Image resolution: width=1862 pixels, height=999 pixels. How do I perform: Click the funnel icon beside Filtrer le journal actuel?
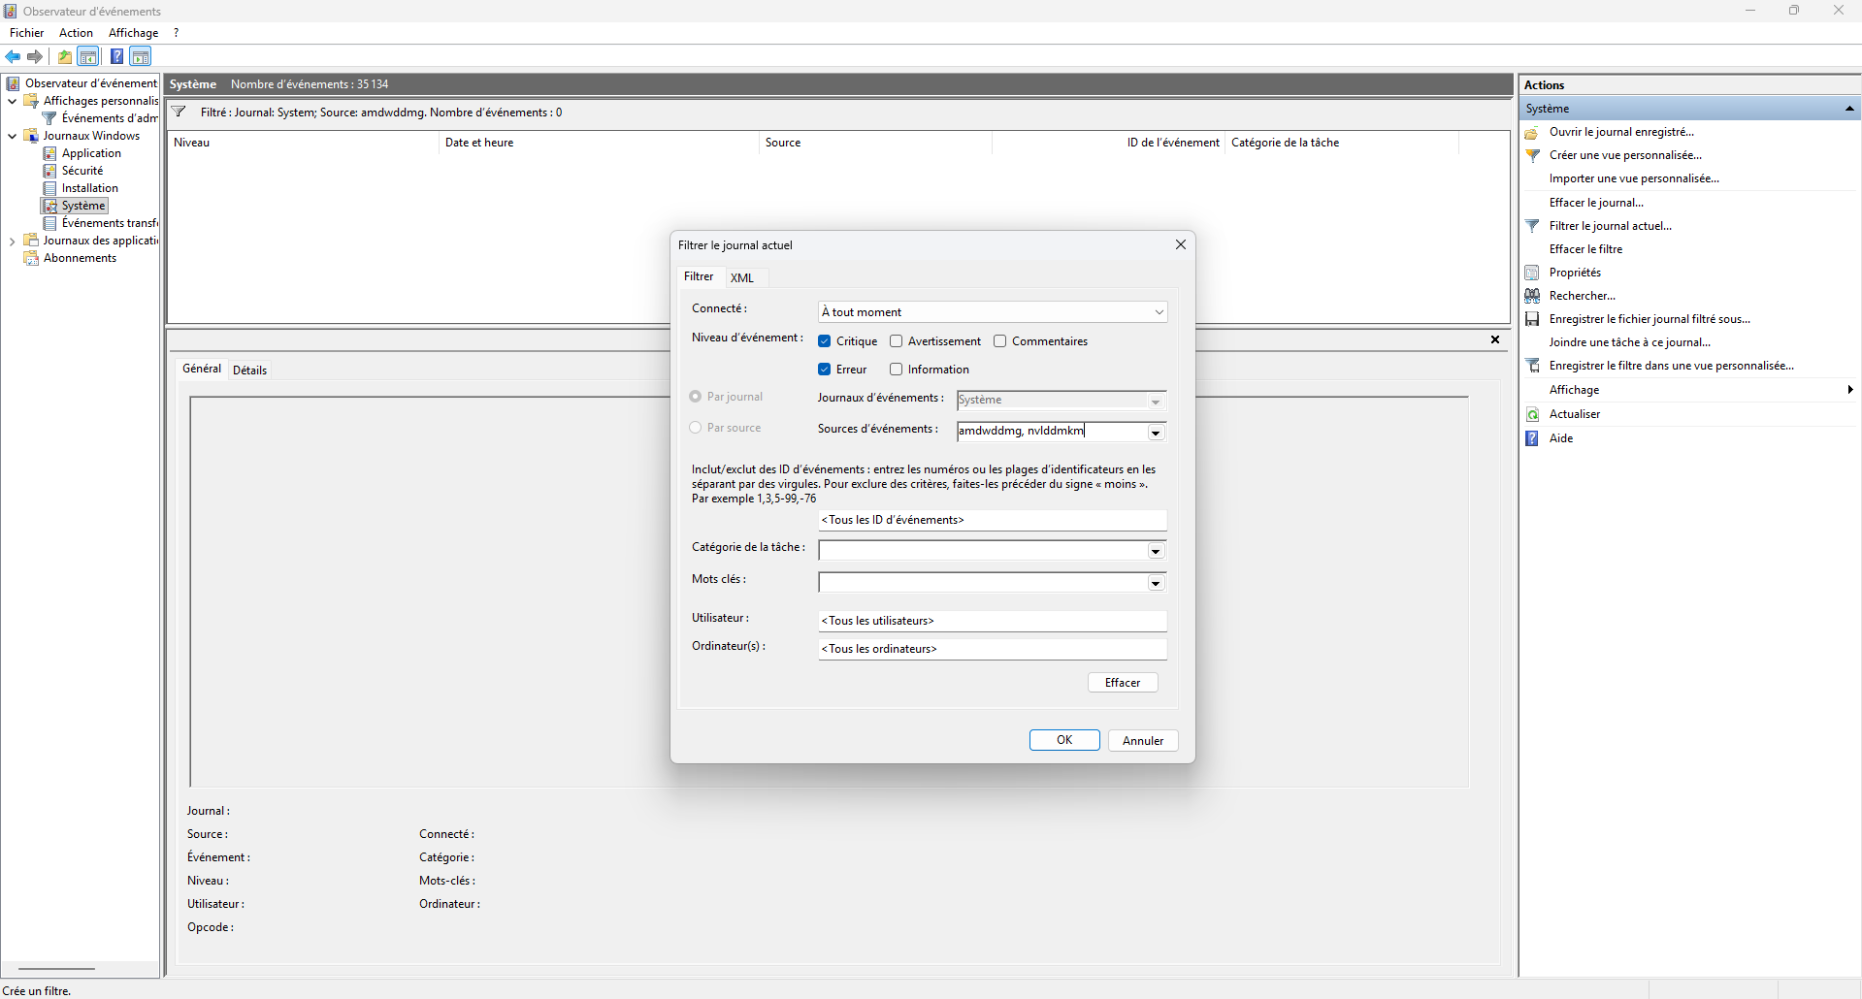pos(1532,226)
